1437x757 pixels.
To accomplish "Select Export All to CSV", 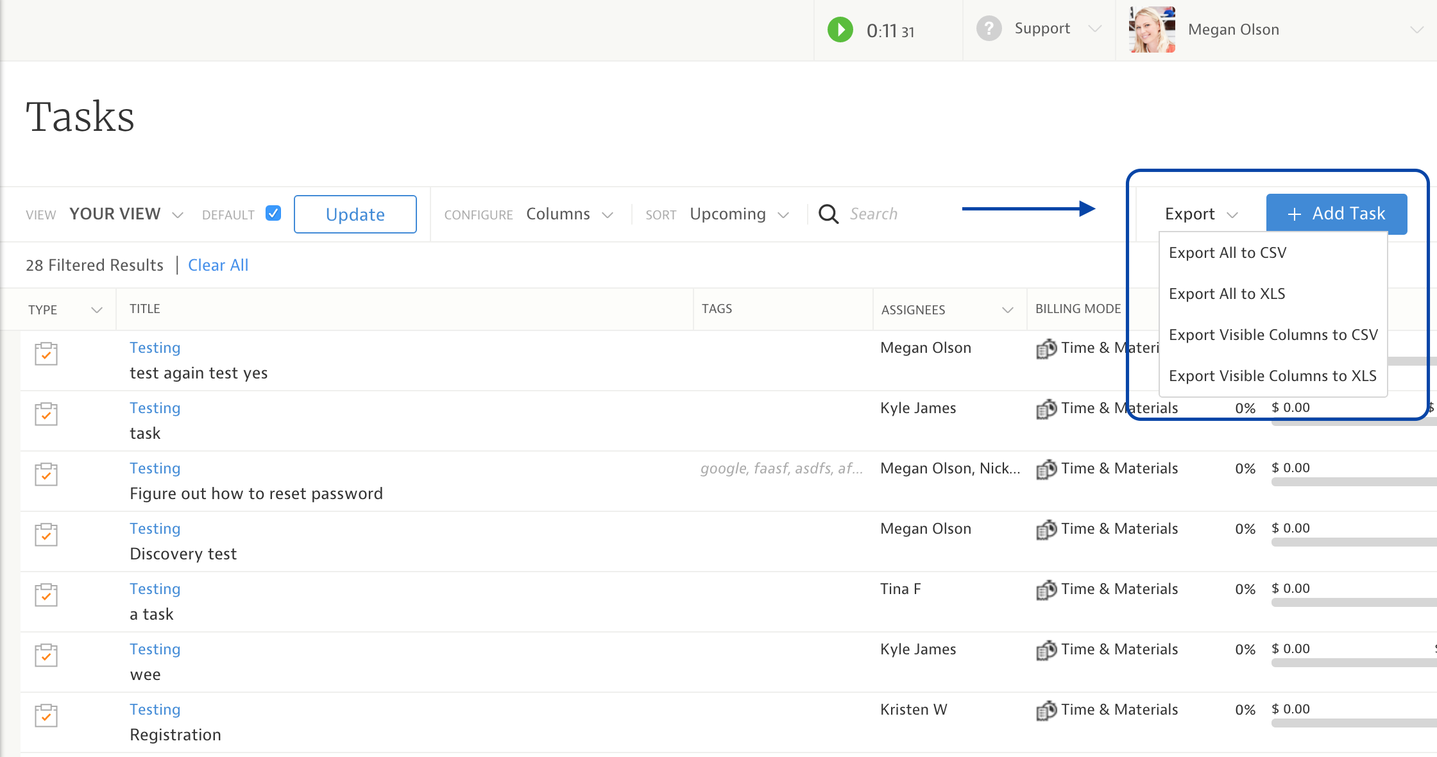I will (1227, 253).
